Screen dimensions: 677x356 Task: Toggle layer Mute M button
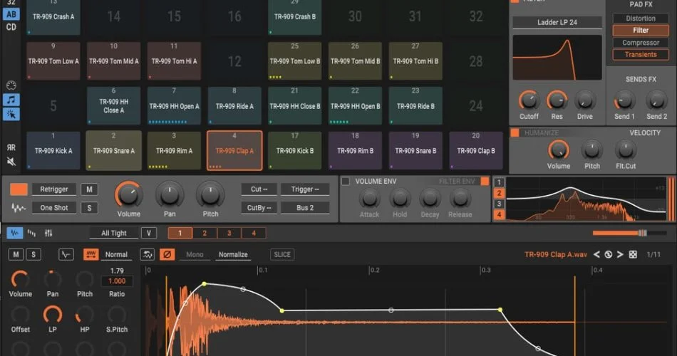[16, 255]
